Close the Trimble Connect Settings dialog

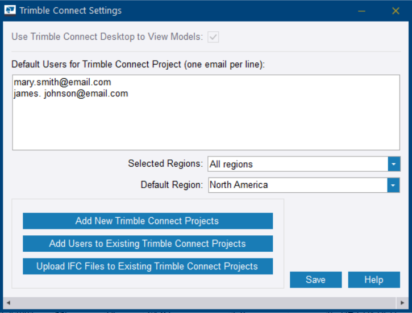(396, 10)
